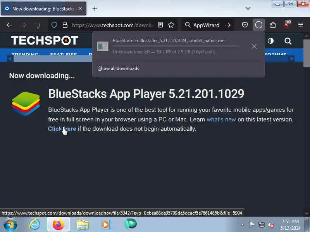Screen dimensions: 310x232
Task: Open TechSpot site search
Action: tap(288, 41)
